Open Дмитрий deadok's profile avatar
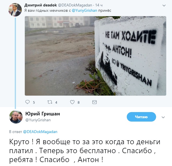Screen dimensions: 172x166 [15, 10]
